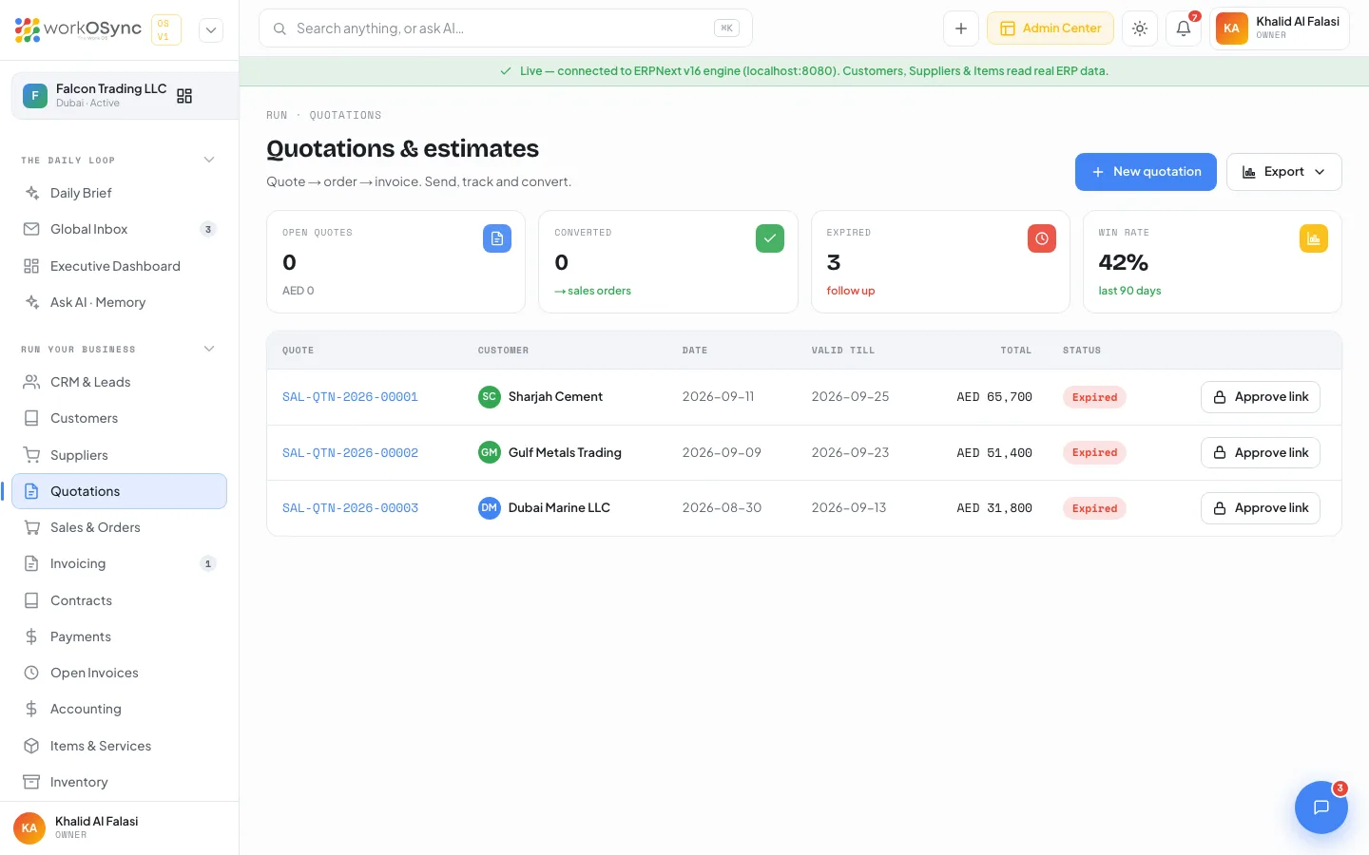Toggle the light/dark theme sun icon

point(1140,28)
